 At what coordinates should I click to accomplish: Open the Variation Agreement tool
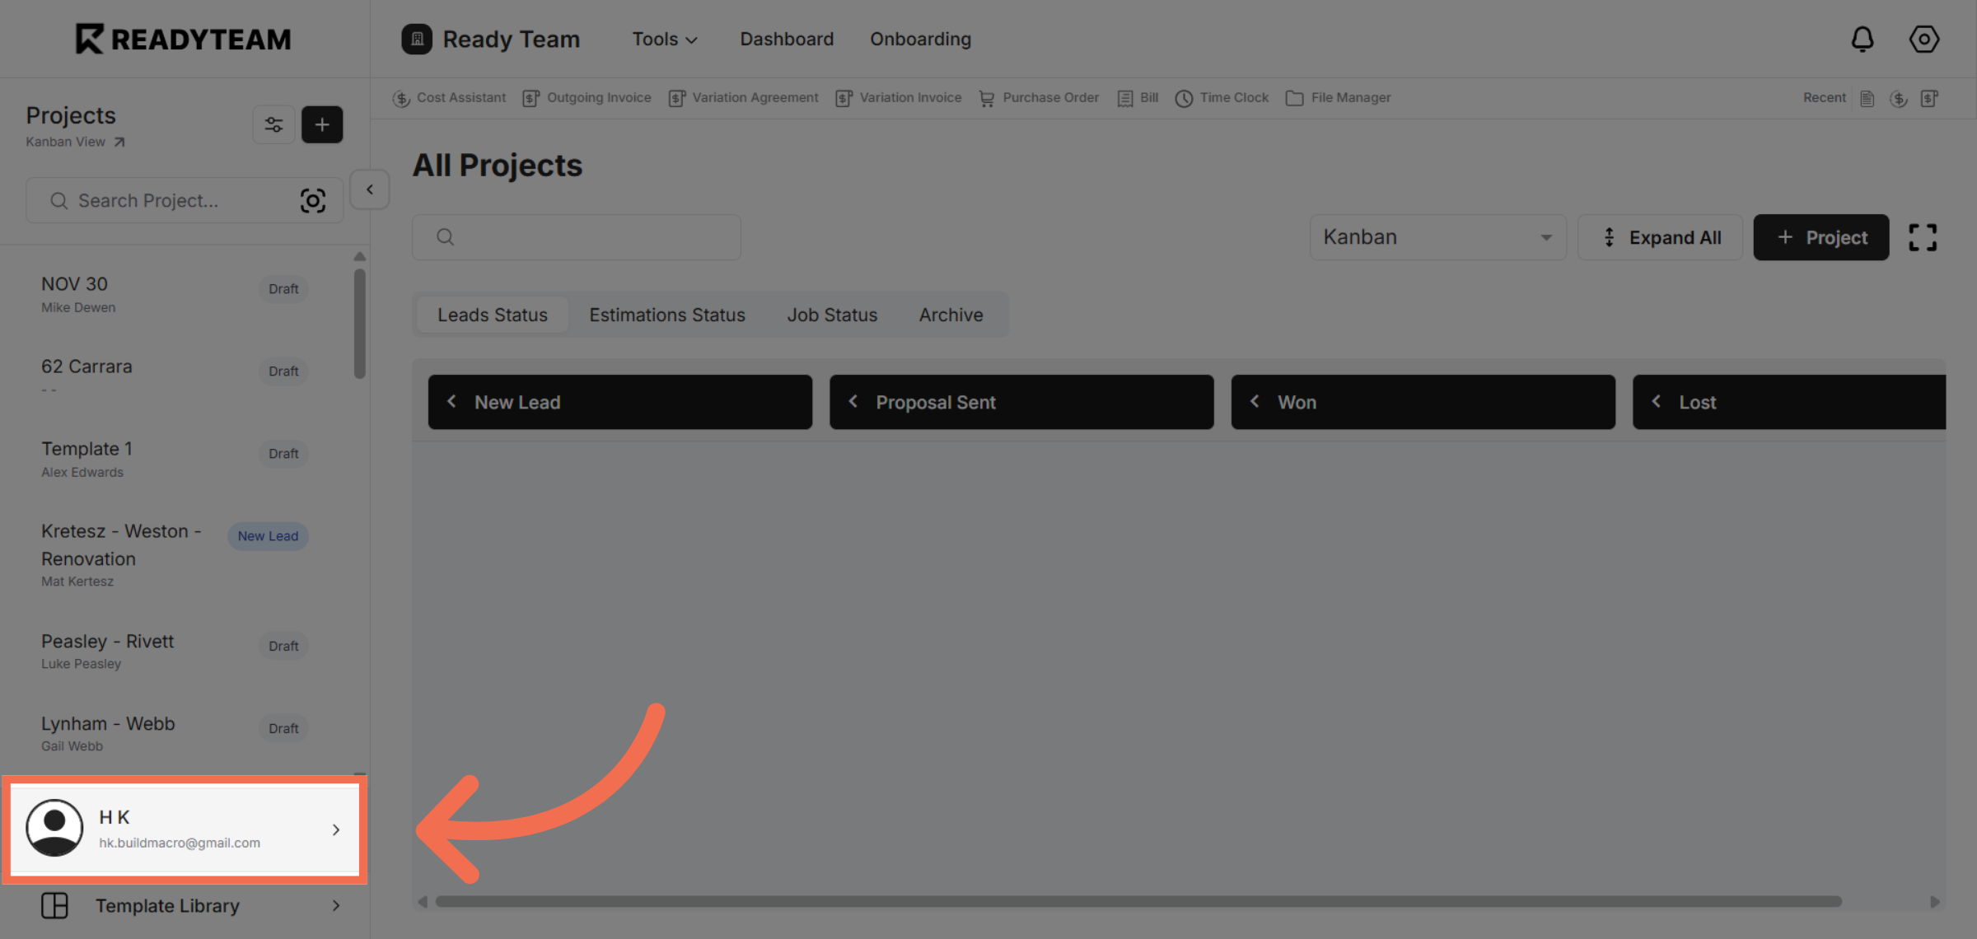[742, 97]
